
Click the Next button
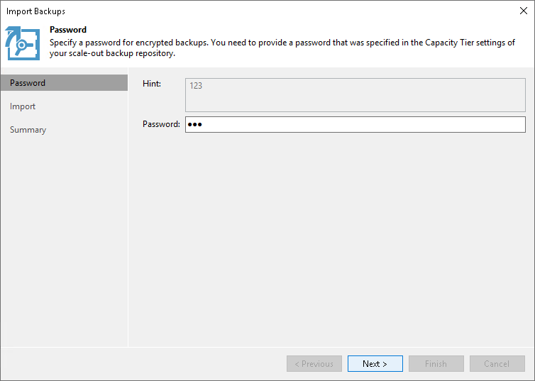click(x=375, y=364)
